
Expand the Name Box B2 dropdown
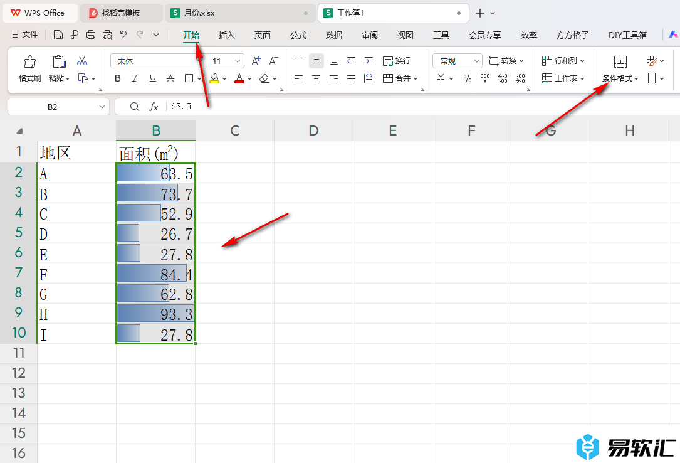(x=102, y=107)
